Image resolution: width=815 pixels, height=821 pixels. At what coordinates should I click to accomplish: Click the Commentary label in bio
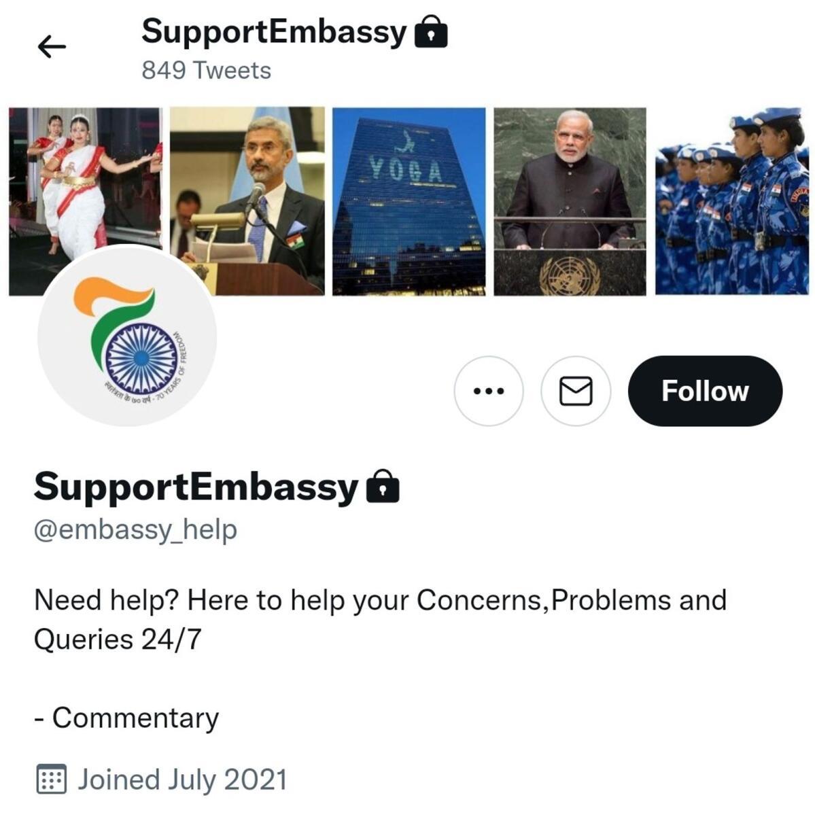click(135, 718)
